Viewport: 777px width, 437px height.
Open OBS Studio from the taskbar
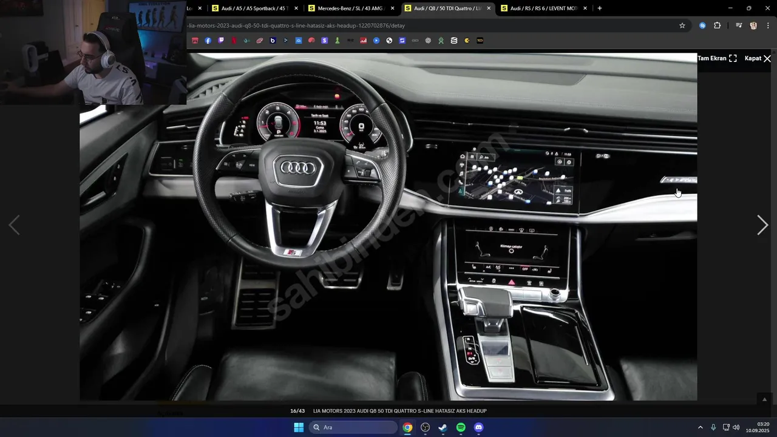pyautogui.click(x=426, y=427)
